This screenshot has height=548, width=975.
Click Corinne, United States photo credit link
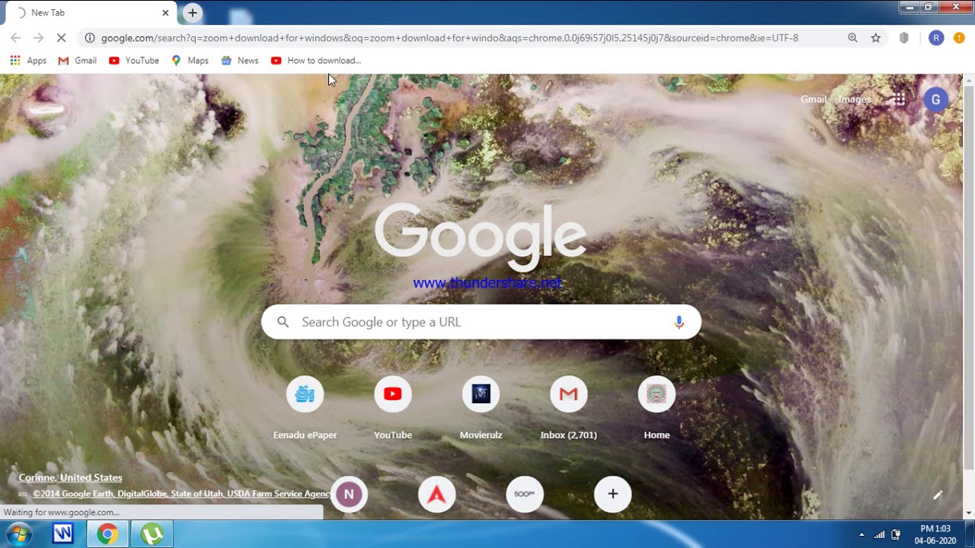click(x=70, y=477)
